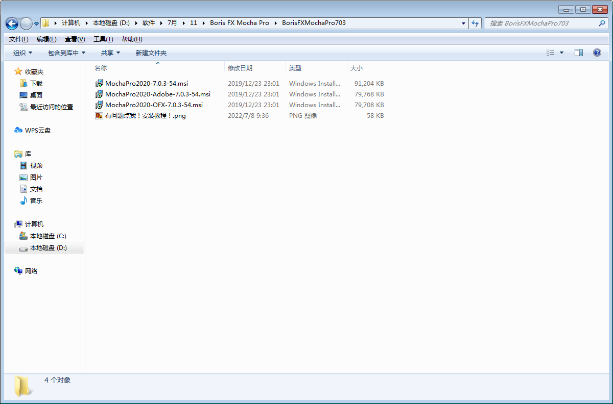The height and width of the screenshot is (404, 613).
Task: Select the file name MochaPro2020-OFX-7.0.3-54.msi
Action: (x=154, y=105)
